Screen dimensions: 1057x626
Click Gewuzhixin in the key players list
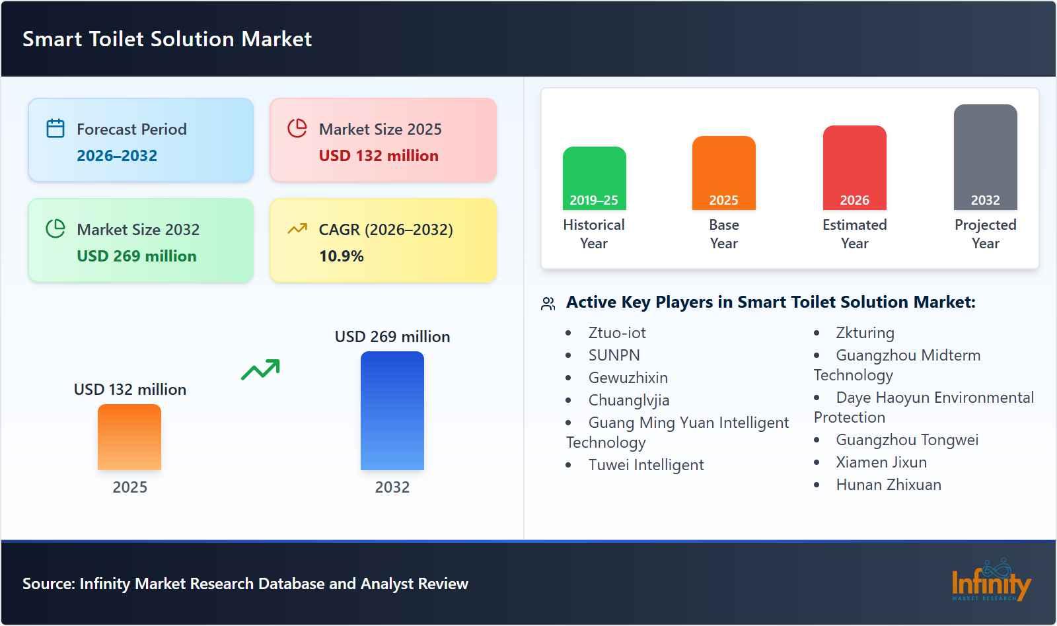pos(628,378)
